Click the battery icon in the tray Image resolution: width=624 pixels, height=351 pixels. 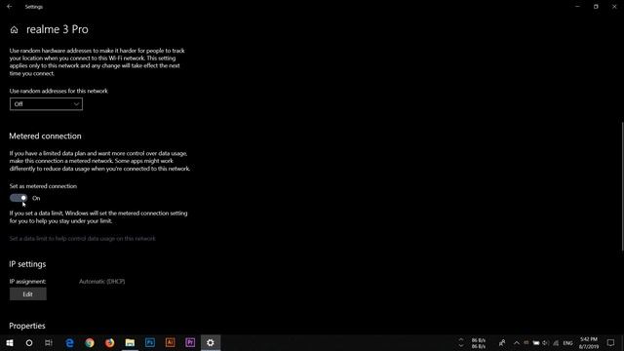536,342
